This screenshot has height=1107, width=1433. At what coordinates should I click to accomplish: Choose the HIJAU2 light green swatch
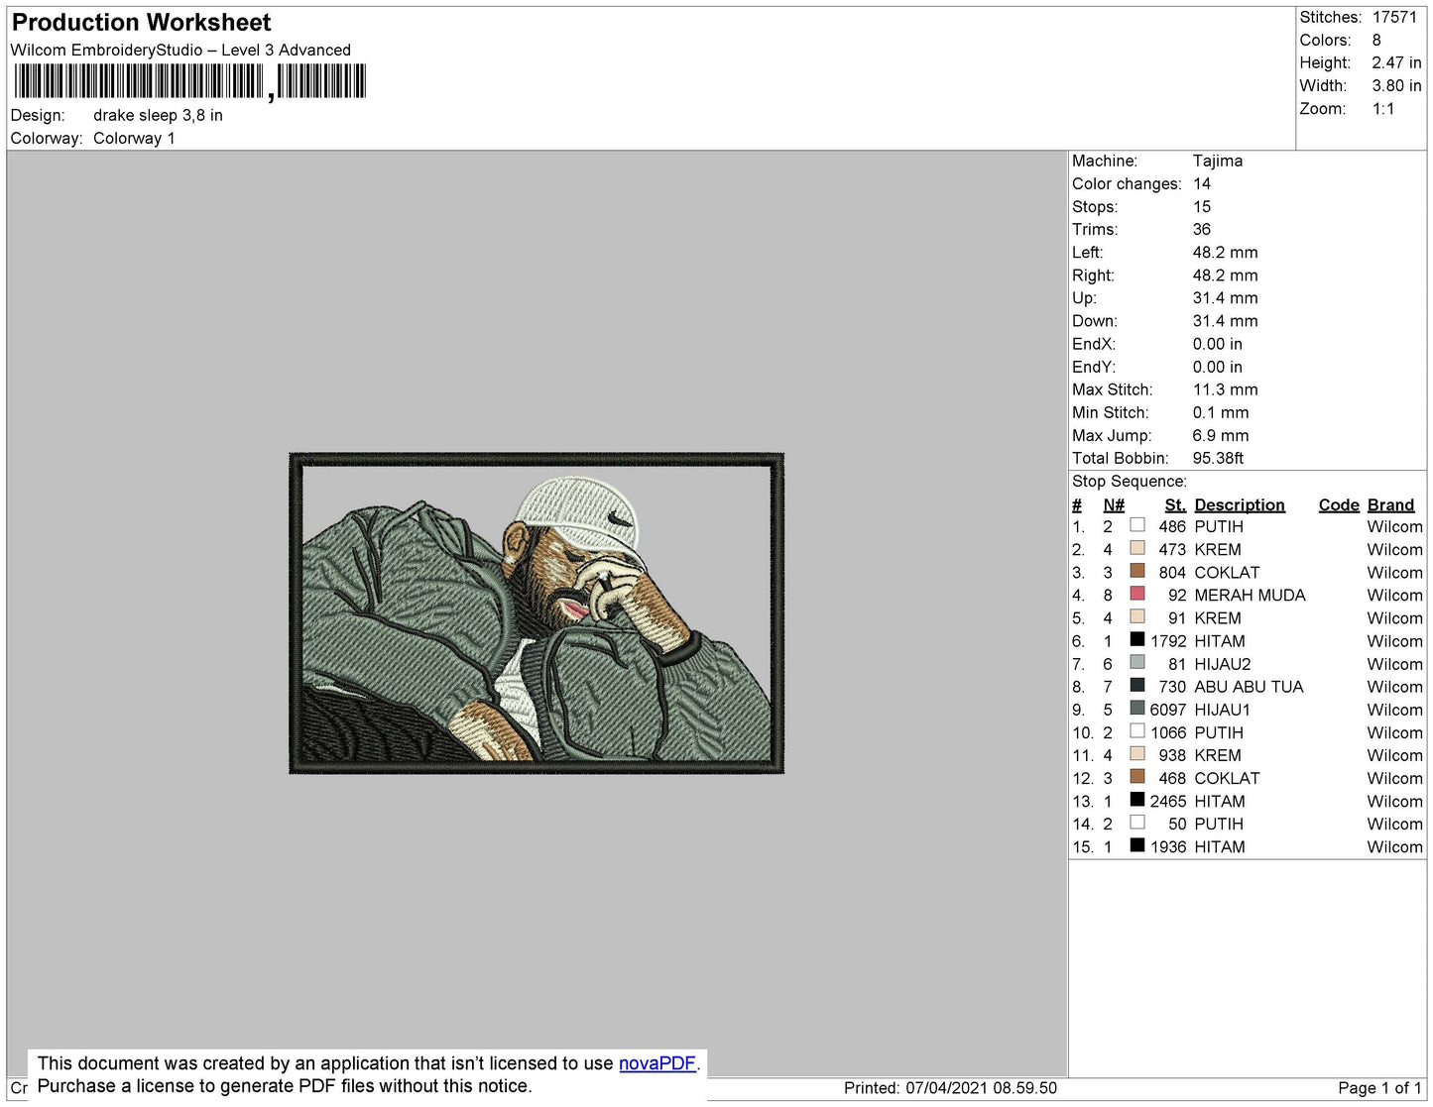1137,662
